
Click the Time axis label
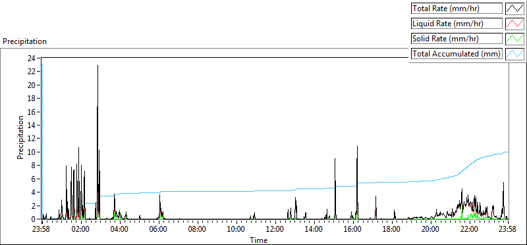[x=258, y=240]
